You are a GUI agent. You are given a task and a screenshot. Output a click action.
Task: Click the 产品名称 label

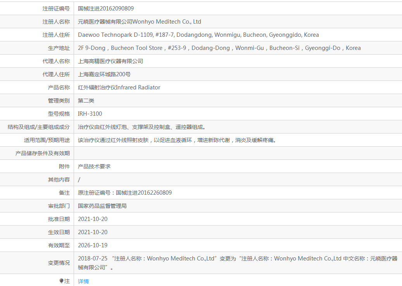[59, 87]
